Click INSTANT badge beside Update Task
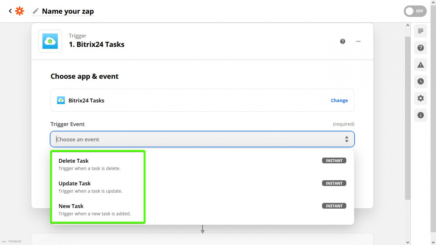436x245 pixels. click(334, 183)
